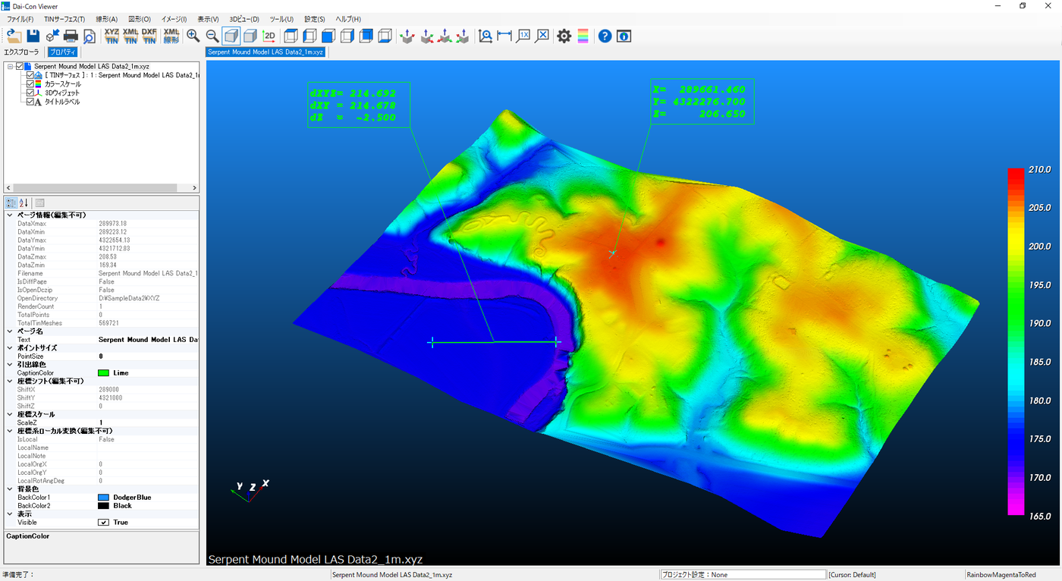Click the alphabetical sort properties button
Image resolution: width=1062 pixels, height=581 pixels.
pyautogui.click(x=24, y=203)
